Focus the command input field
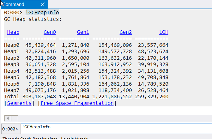 pyautogui.click(x=114, y=129)
